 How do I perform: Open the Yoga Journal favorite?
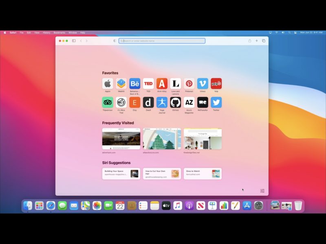[x=162, y=102]
